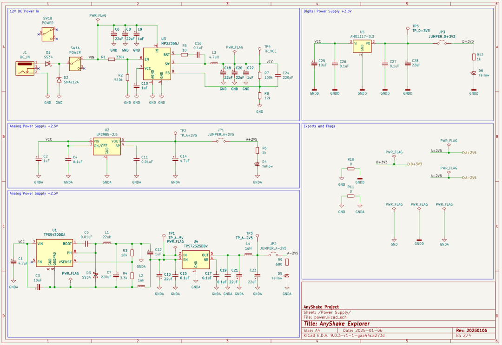Select the MP2236GJ chip U3
The width and height of the screenshot is (502, 345).
click(157, 64)
